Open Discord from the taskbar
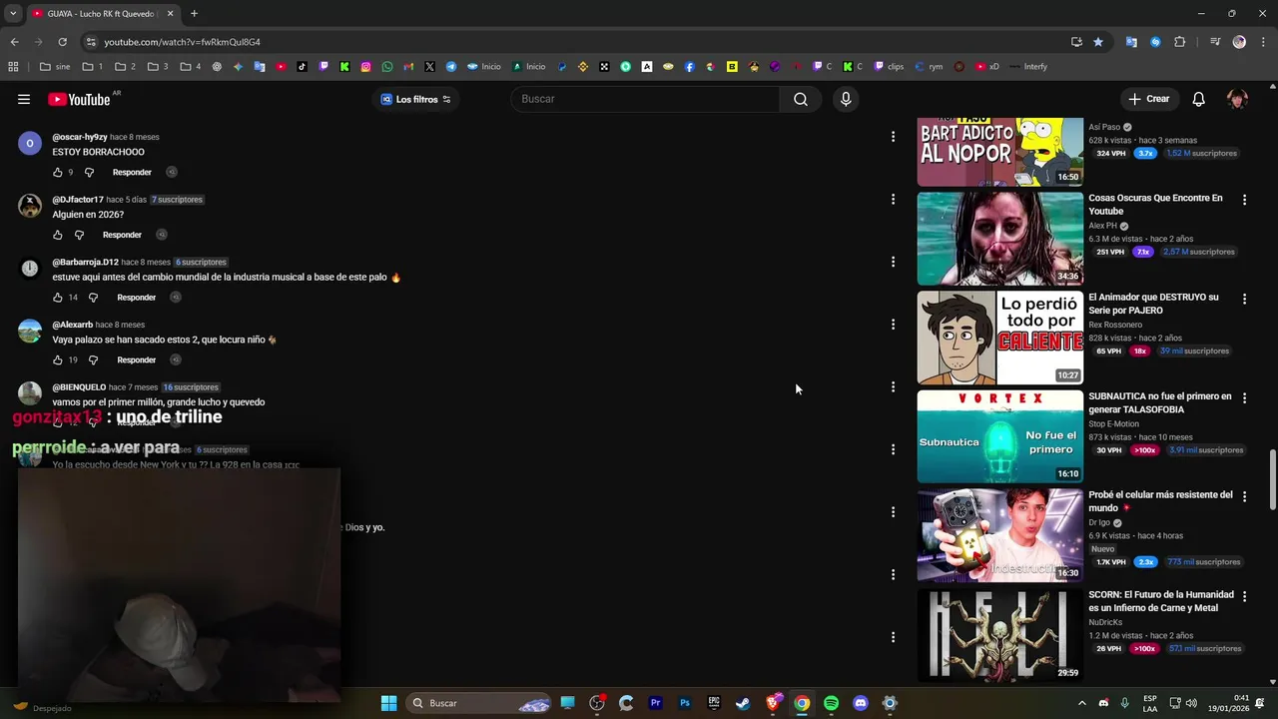1278x719 pixels. tap(861, 703)
